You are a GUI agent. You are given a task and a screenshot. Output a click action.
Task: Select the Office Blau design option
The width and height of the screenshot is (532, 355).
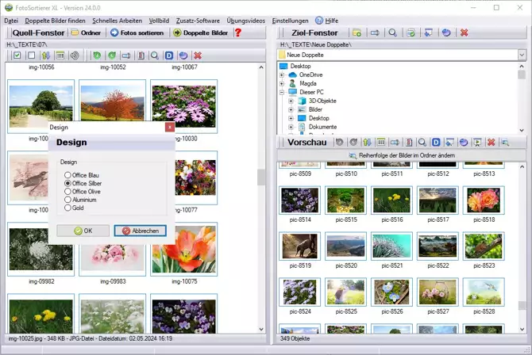point(68,175)
